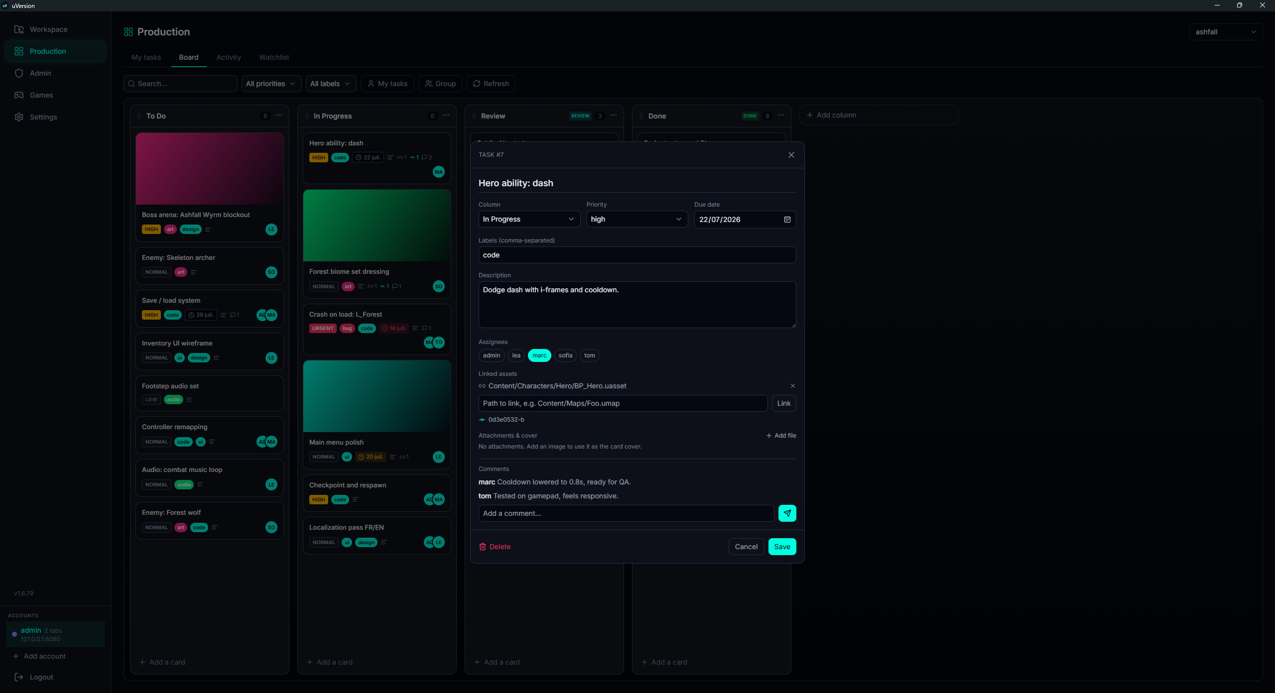This screenshot has width=1275, height=693.
Task: Click the LE avatar on Boss arena card
Action: [271, 230]
